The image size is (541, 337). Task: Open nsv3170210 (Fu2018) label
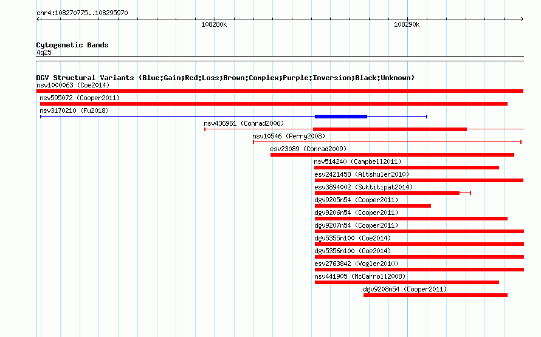pos(74,111)
